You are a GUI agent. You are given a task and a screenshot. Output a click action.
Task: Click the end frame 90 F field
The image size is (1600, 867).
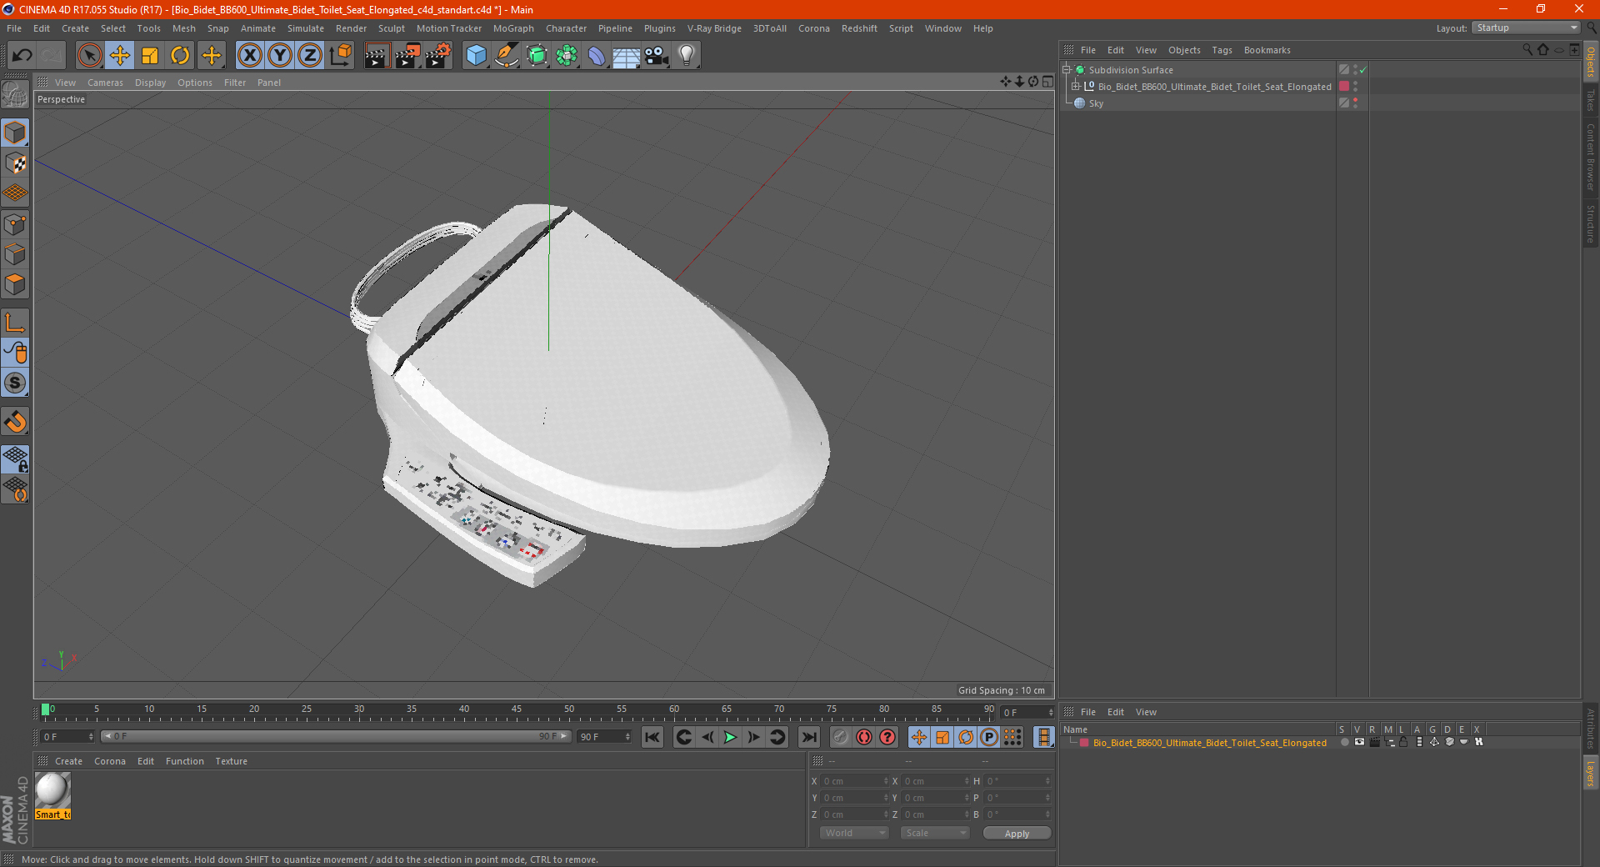point(604,737)
